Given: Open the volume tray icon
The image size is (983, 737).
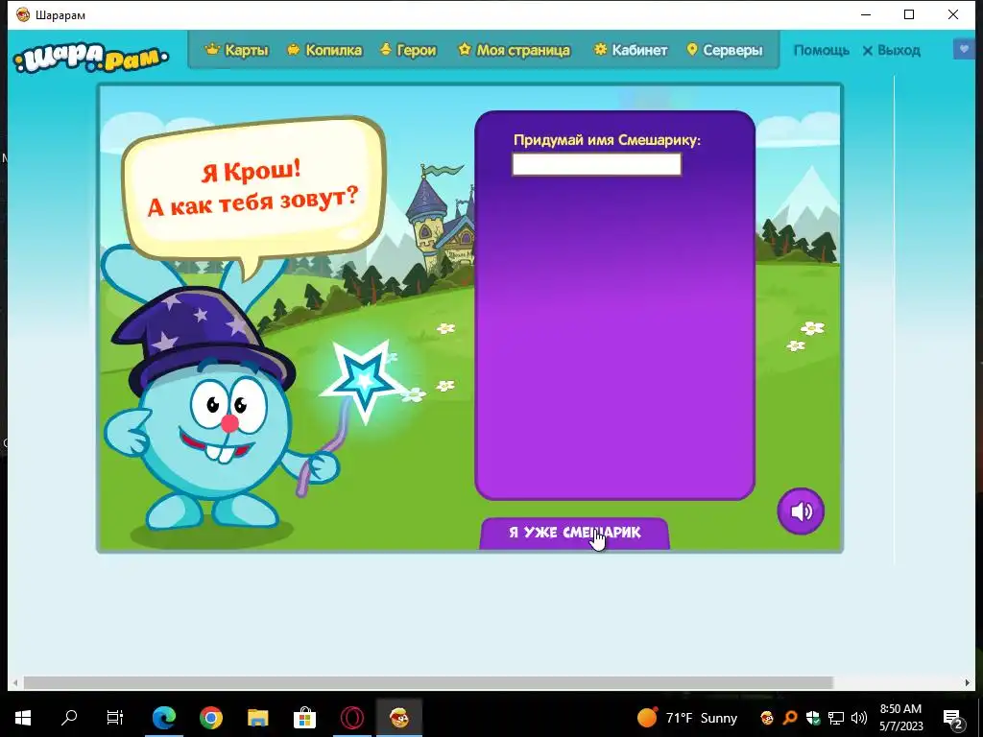Looking at the screenshot, I should click(x=859, y=718).
